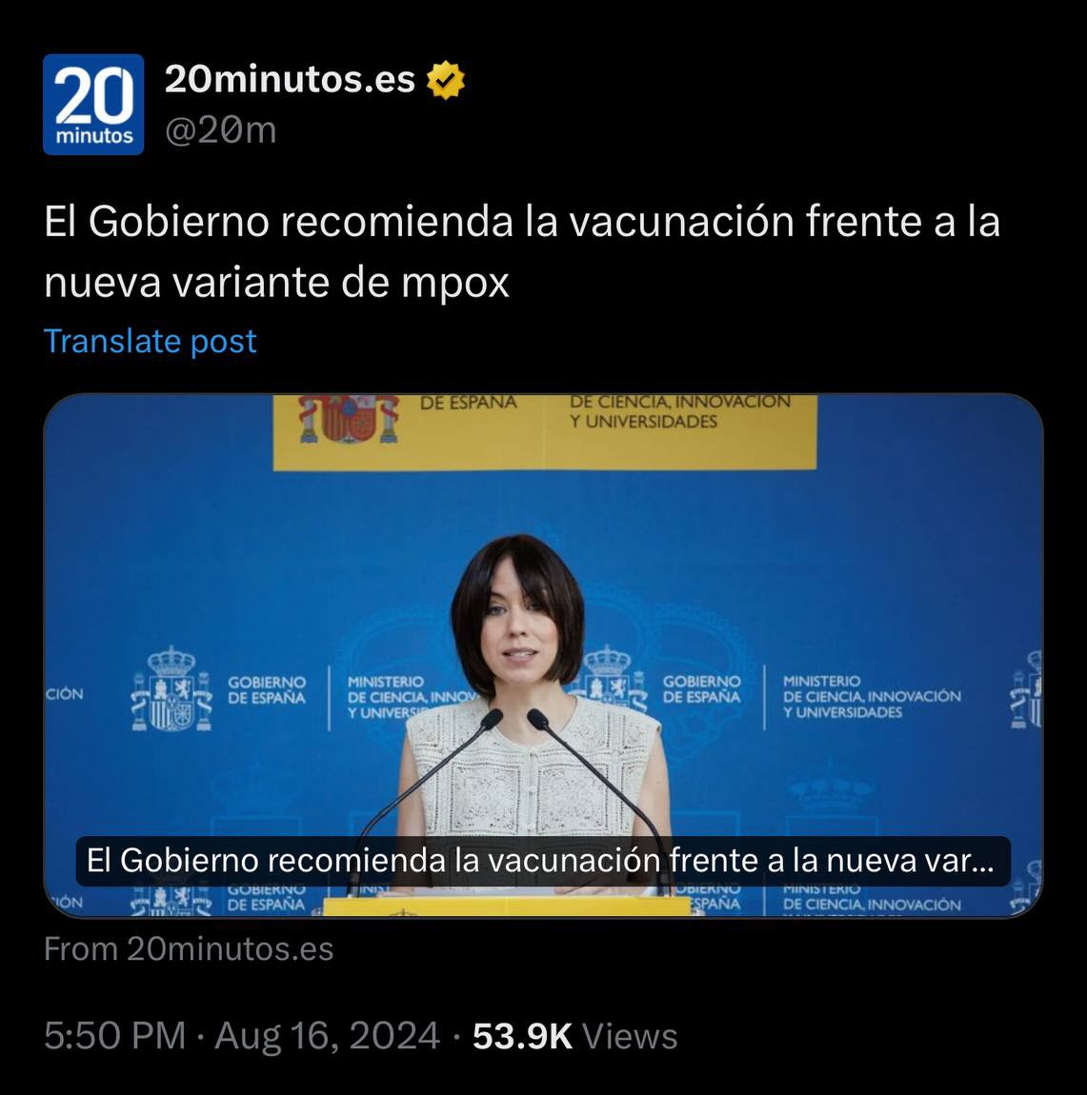Screen dimensions: 1087x1095
Task: Open the tweet text about mpox vaccination
Action: tap(522, 251)
